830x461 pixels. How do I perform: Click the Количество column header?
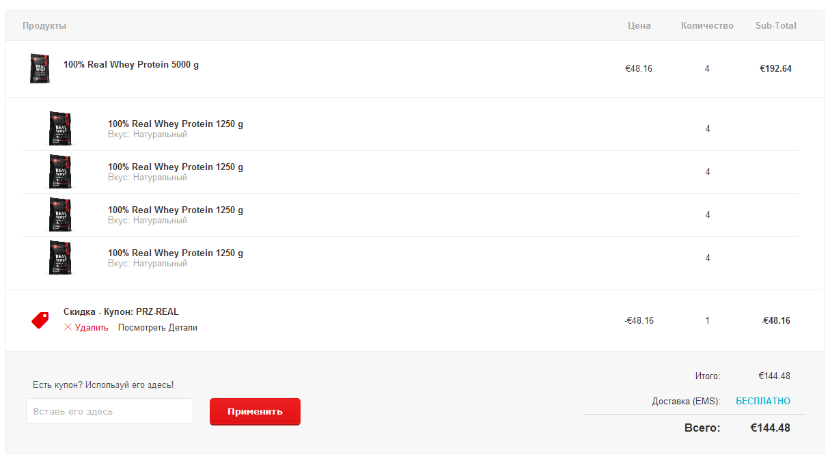pyautogui.click(x=707, y=26)
